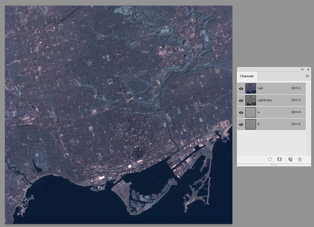Toggle eye icon for b channel
Viewport: 314px width, 227px height.
(x=241, y=124)
